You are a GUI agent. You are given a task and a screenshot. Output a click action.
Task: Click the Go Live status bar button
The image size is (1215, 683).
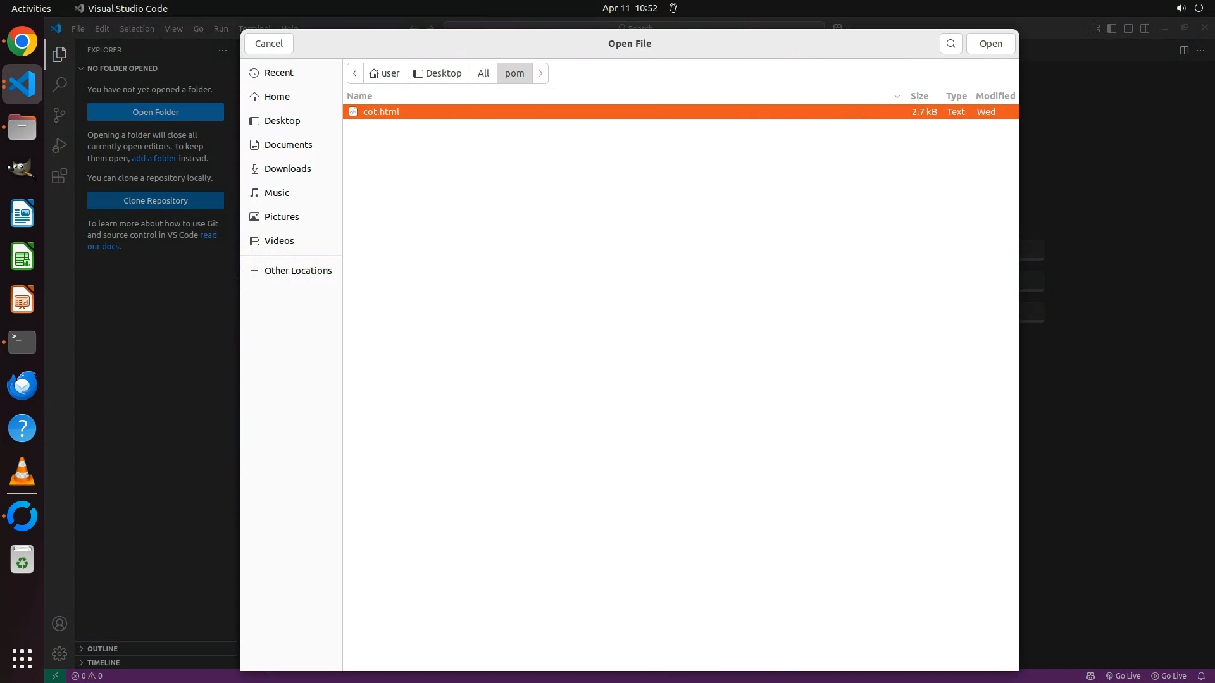(1123, 676)
